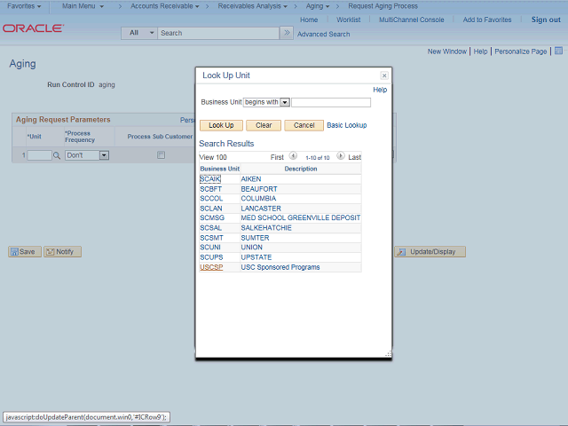Select business unit SCSMT

[211, 238]
